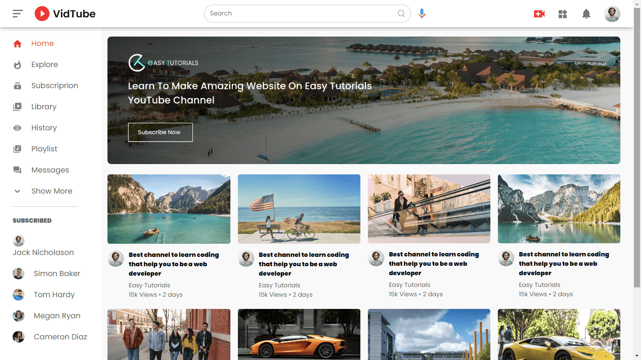Open the shopping escalator thumbnail
The image size is (641, 360).
point(429,209)
